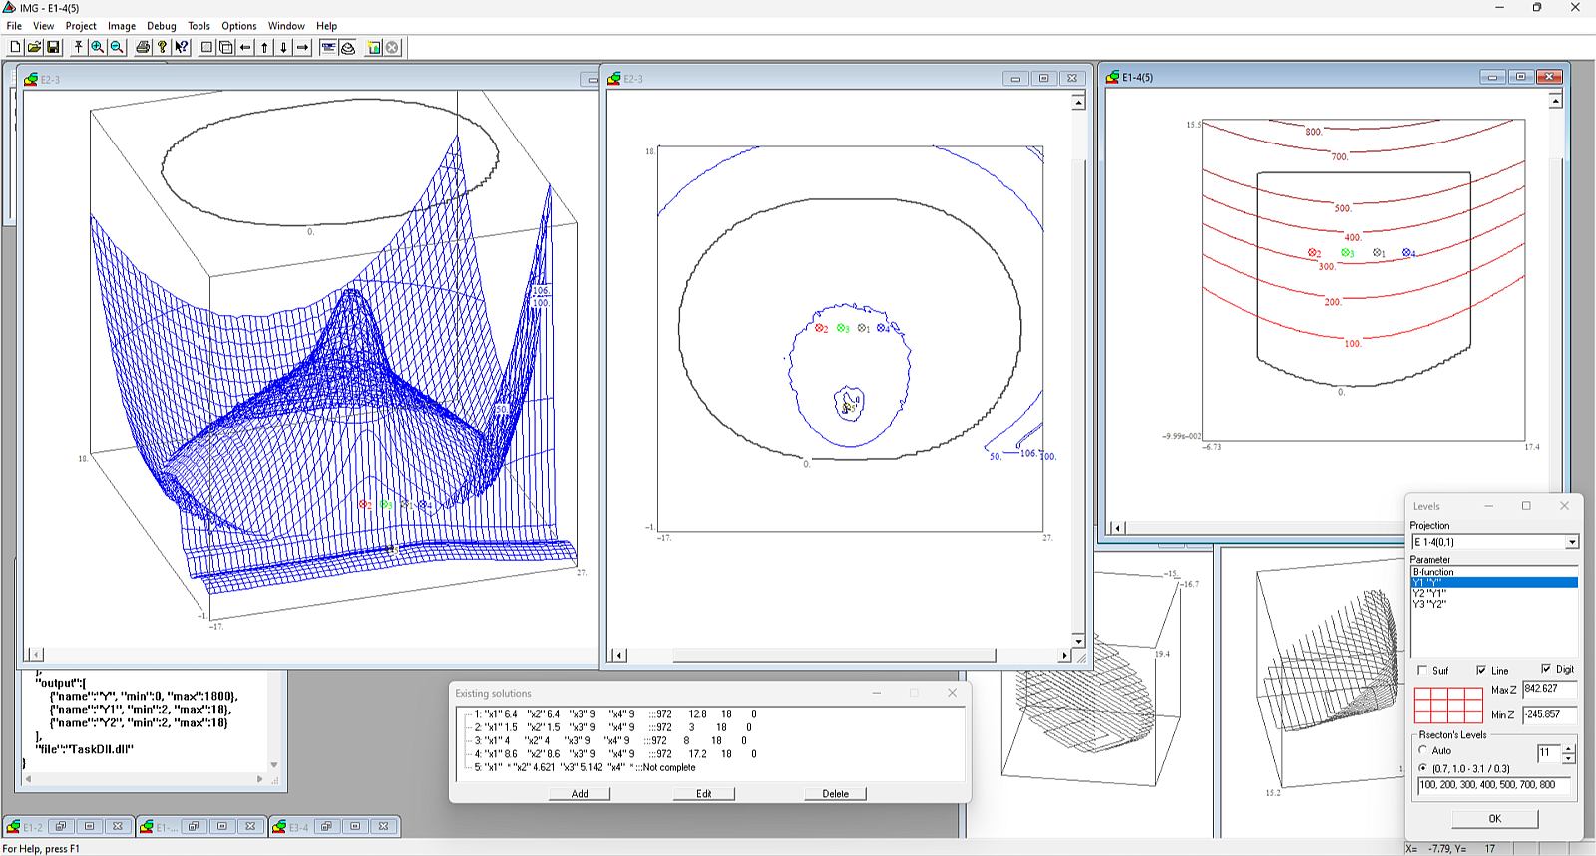
Task: Open the File menu
Action: tap(14, 26)
